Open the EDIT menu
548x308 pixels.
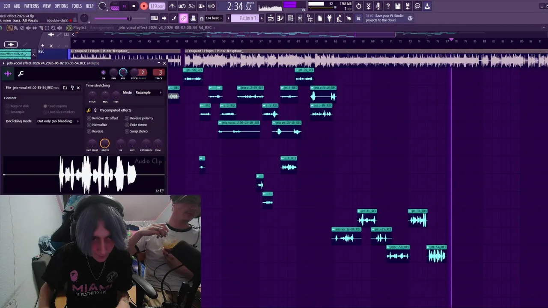coord(7,6)
